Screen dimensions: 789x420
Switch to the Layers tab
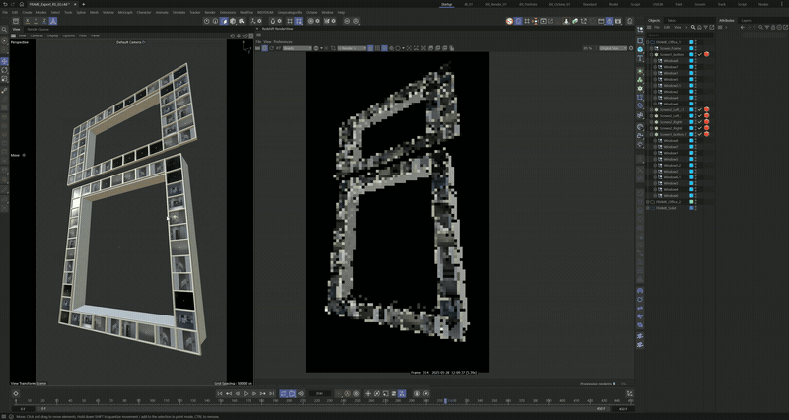point(747,20)
